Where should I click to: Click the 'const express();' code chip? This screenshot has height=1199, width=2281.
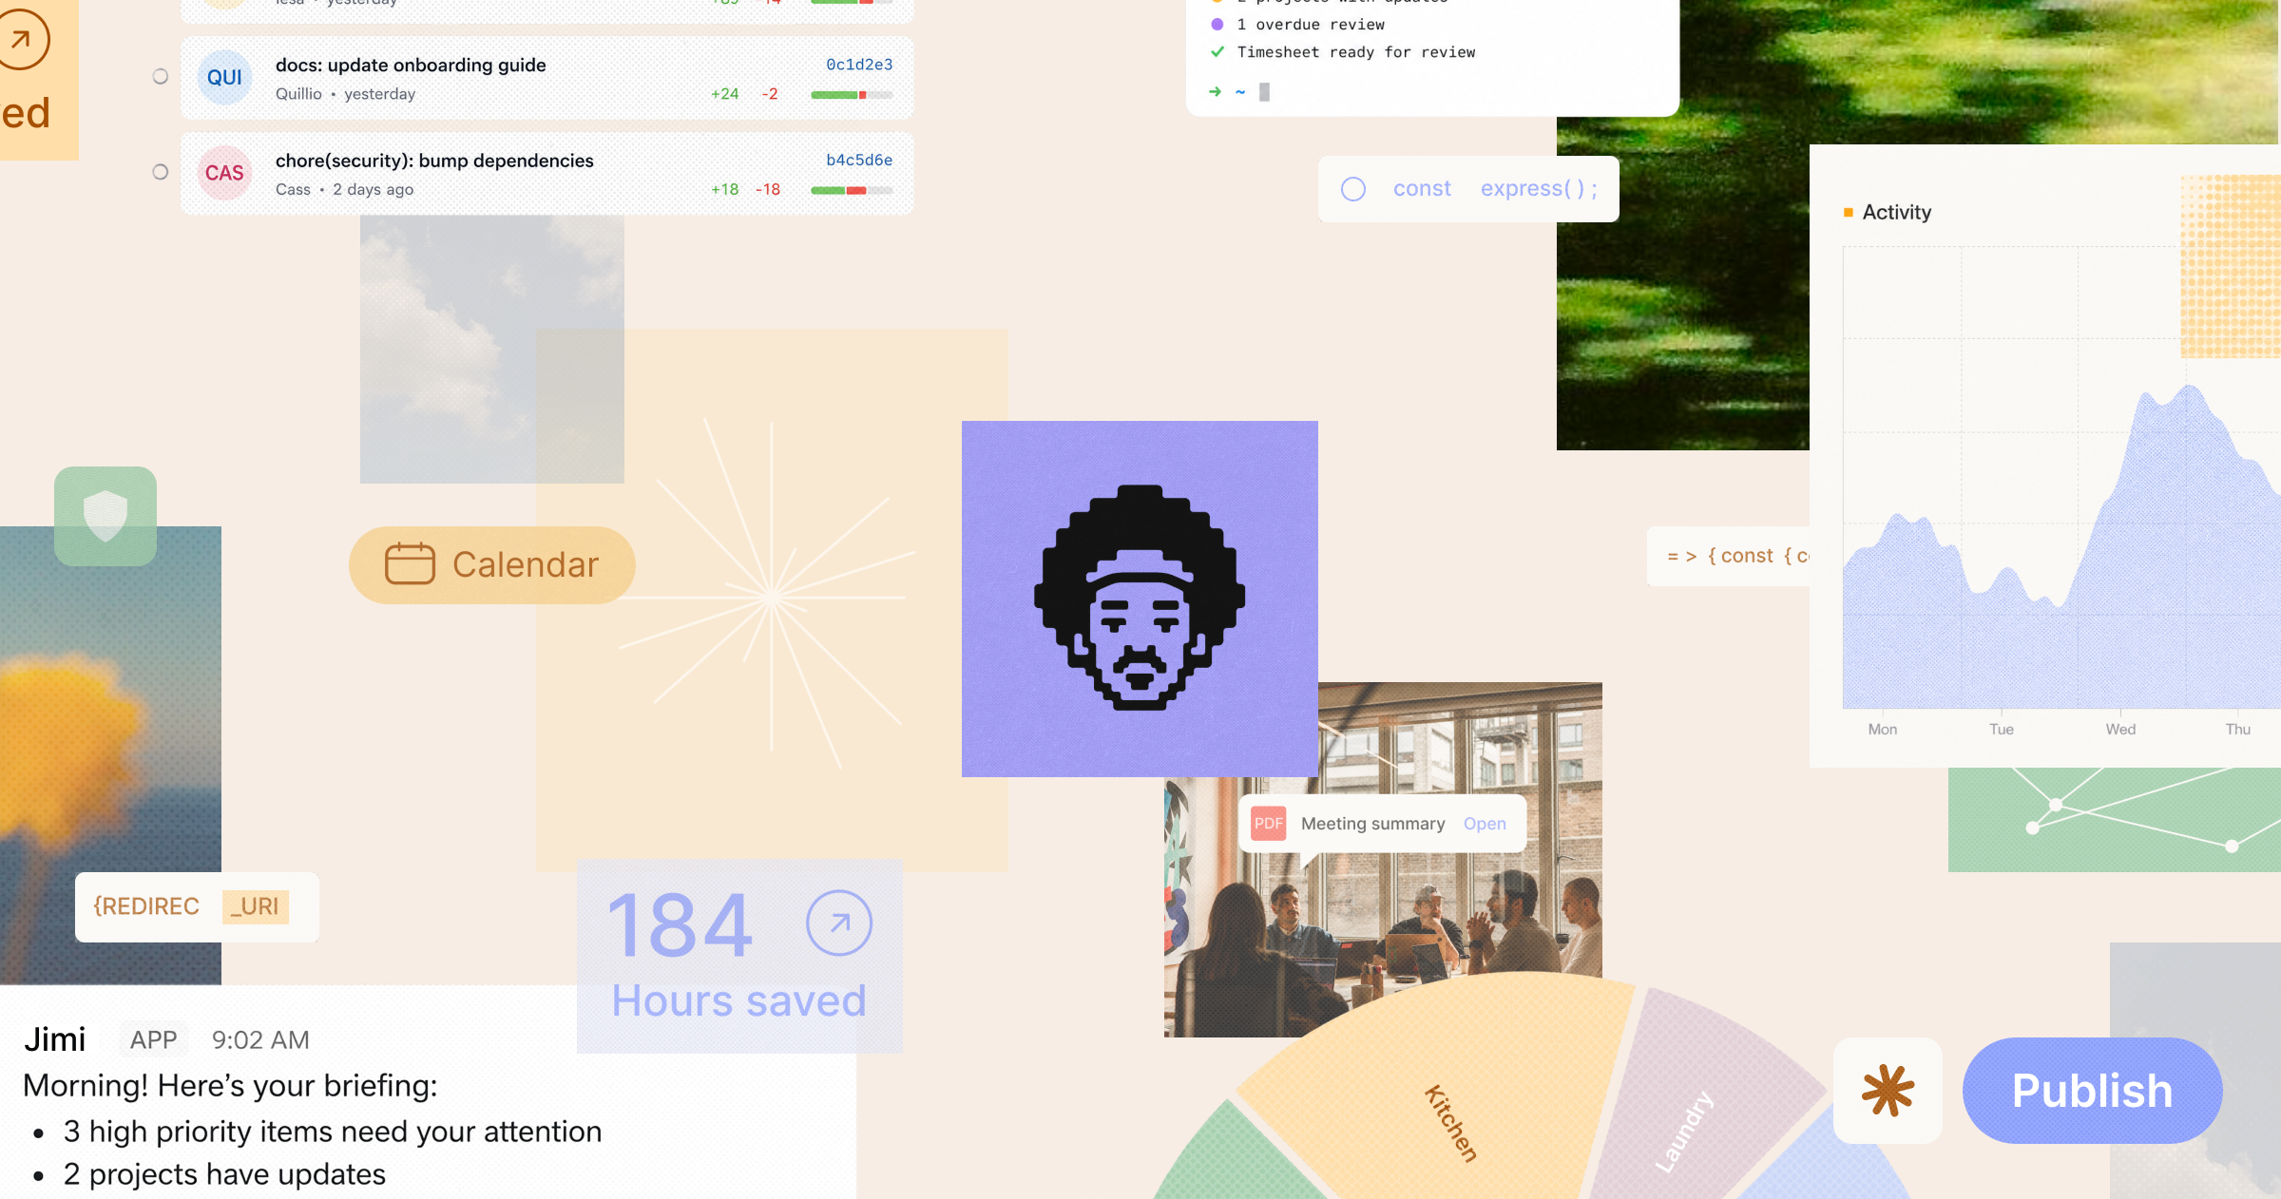[x=1468, y=189]
